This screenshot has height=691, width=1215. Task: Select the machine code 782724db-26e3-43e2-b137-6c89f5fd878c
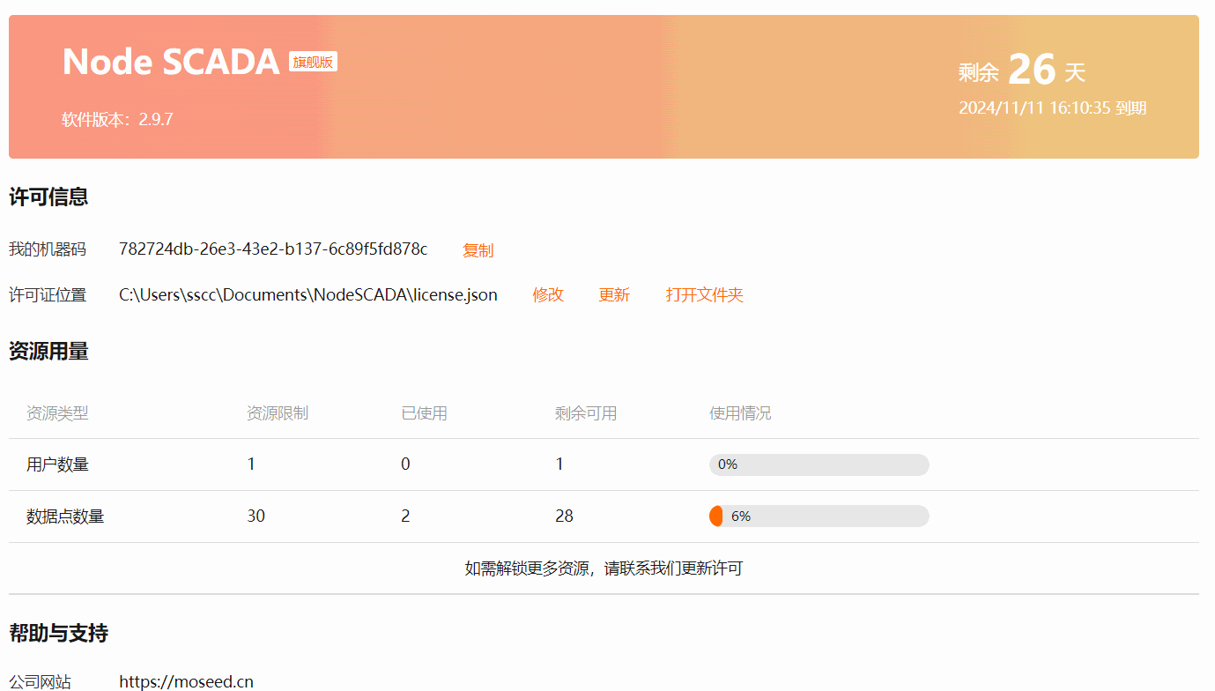[273, 249]
